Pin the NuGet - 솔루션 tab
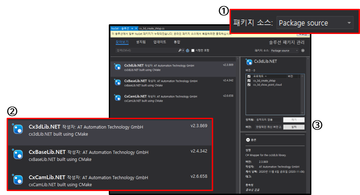The width and height of the screenshot is (360, 195). (132, 28)
